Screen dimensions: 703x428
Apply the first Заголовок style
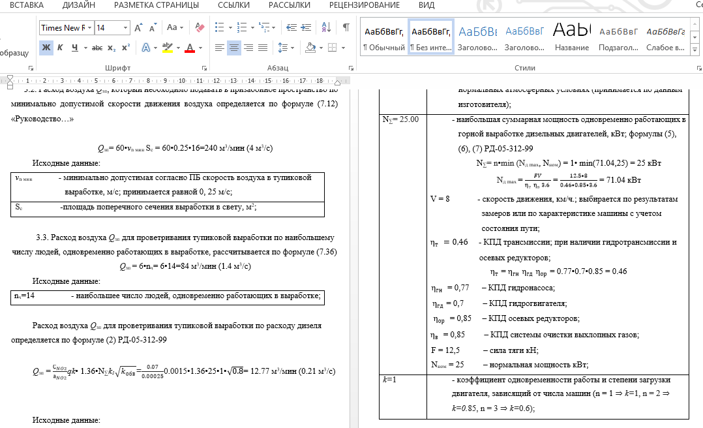[477, 37]
